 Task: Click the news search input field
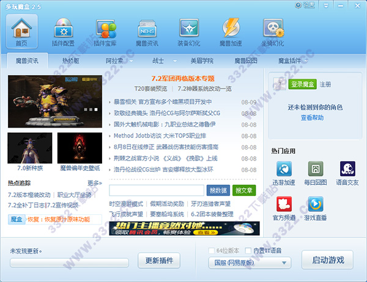click(x=157, y=190)
